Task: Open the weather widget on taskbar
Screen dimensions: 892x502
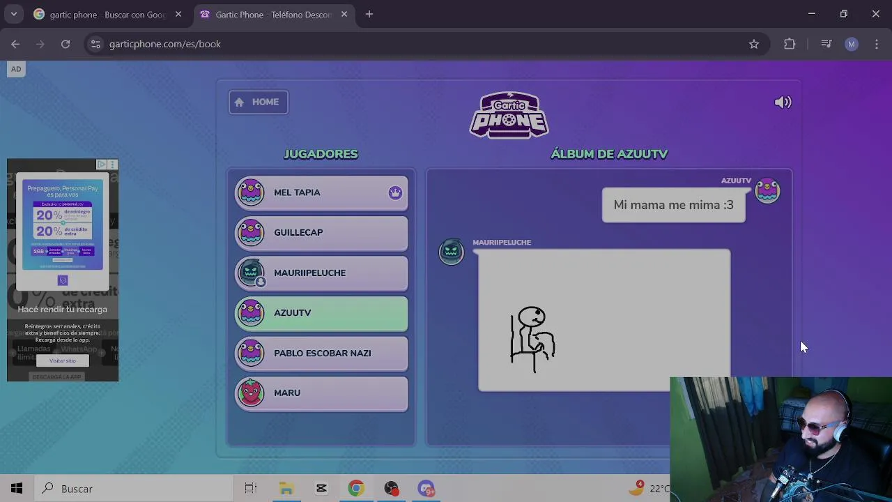Action: click(x=648, y=487)
